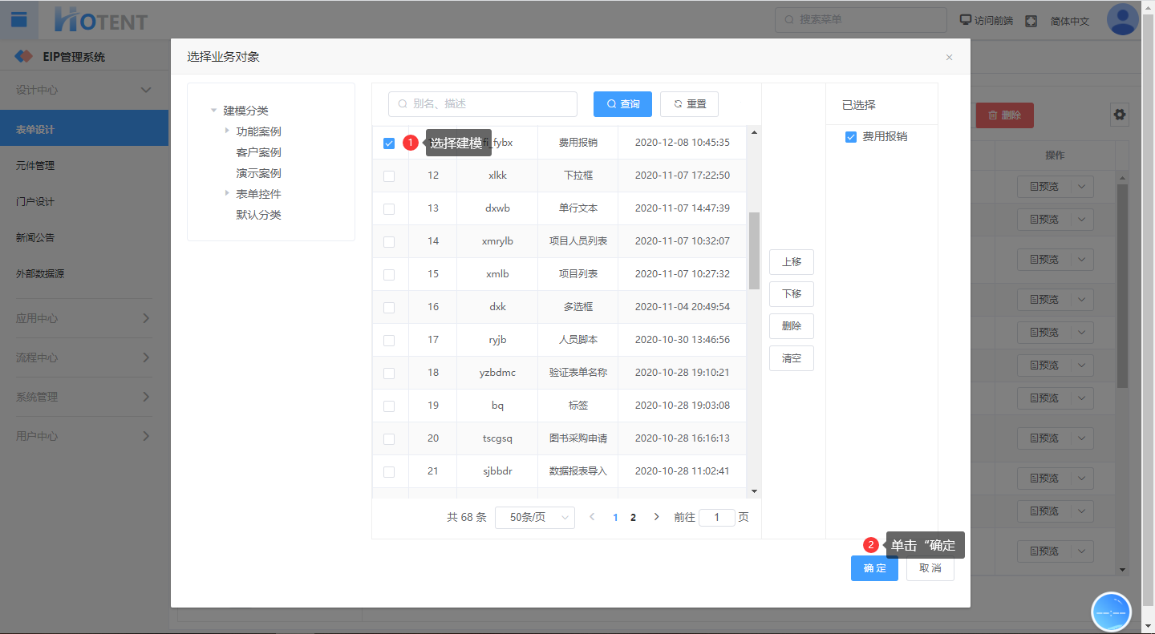The height and width of the screenshot is (634, 1155).
Task: Expand the 功能案例 tree node
Action: 227,131
